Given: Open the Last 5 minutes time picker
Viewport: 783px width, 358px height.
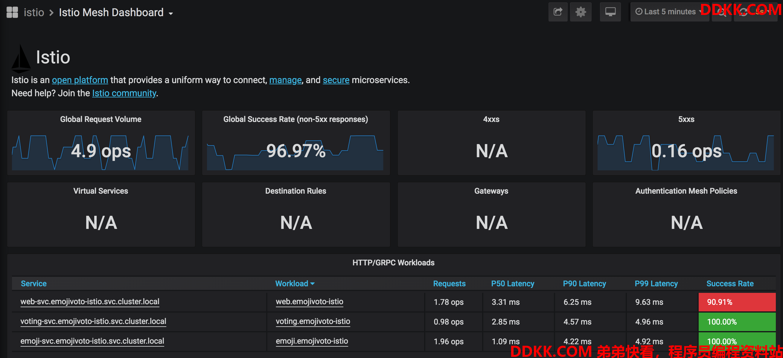Looking at the screenshot, I should (x=669, y=12).
